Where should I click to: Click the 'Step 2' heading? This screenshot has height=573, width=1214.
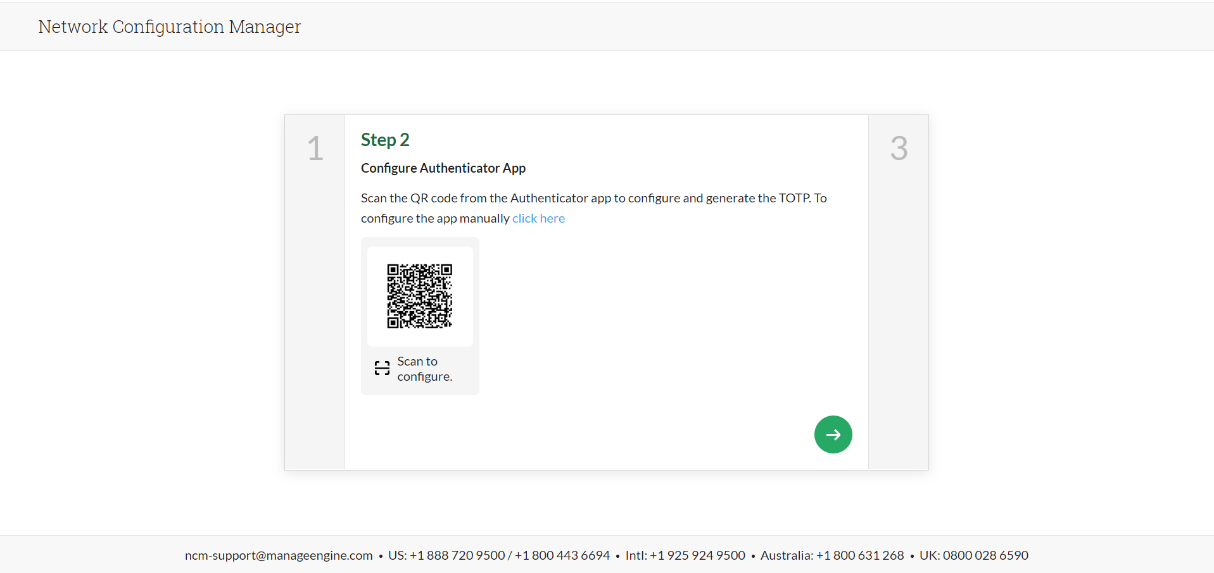(385, 140)
